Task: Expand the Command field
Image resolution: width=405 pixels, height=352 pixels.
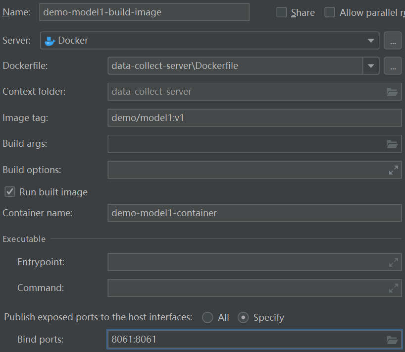Action: (394, 288)
